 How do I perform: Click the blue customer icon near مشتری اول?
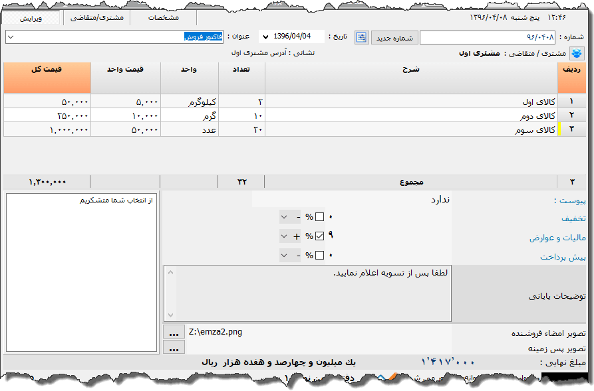577,52
